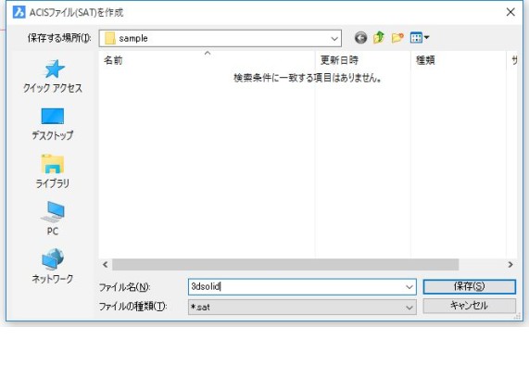Go back to previous folder

pyautogui.click(x=360, y=38)
